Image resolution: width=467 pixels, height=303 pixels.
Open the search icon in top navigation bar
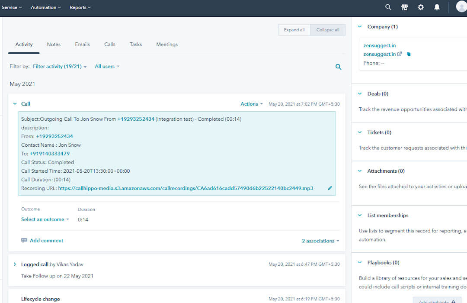point(388,7)
